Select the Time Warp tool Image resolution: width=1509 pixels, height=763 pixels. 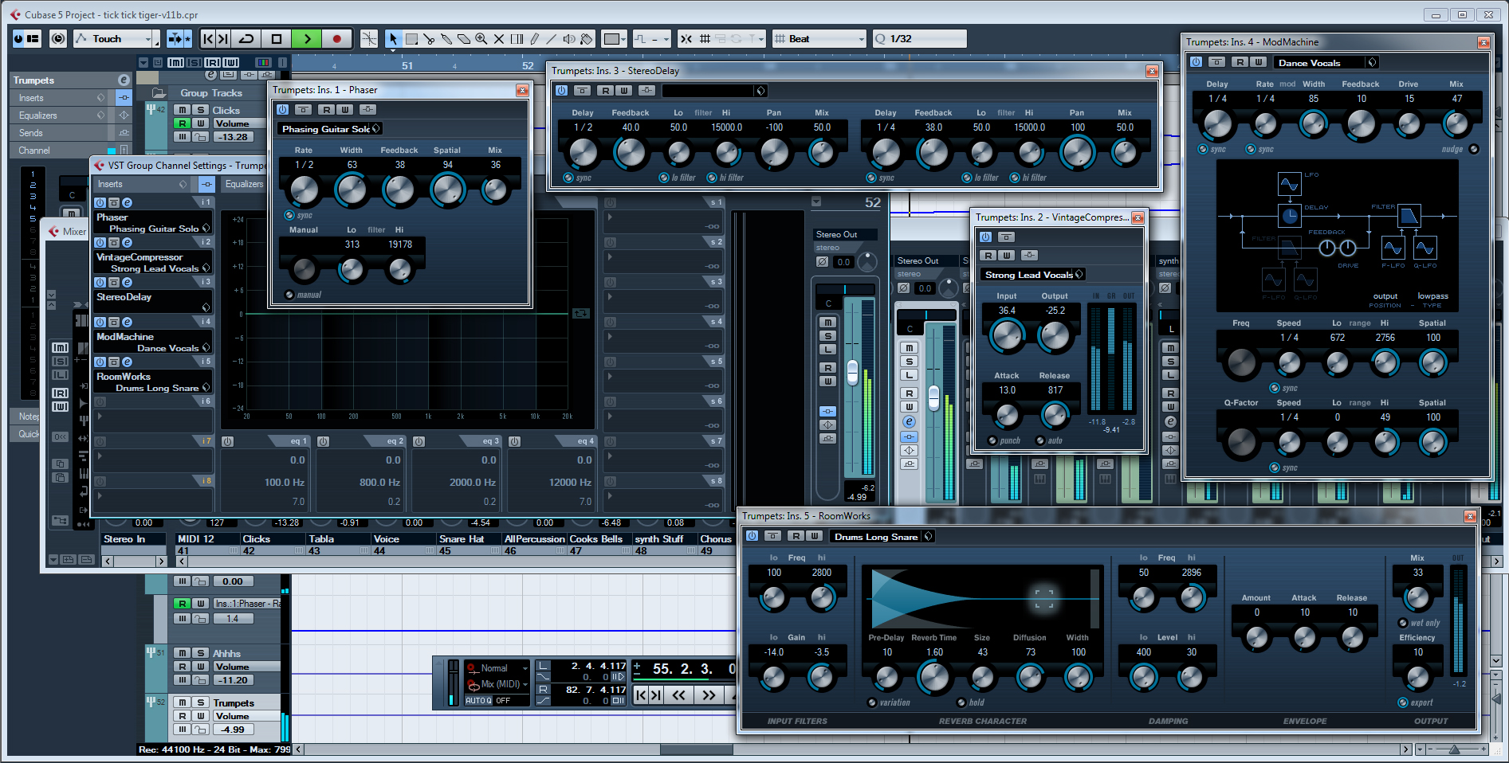[x=517, y=38]
